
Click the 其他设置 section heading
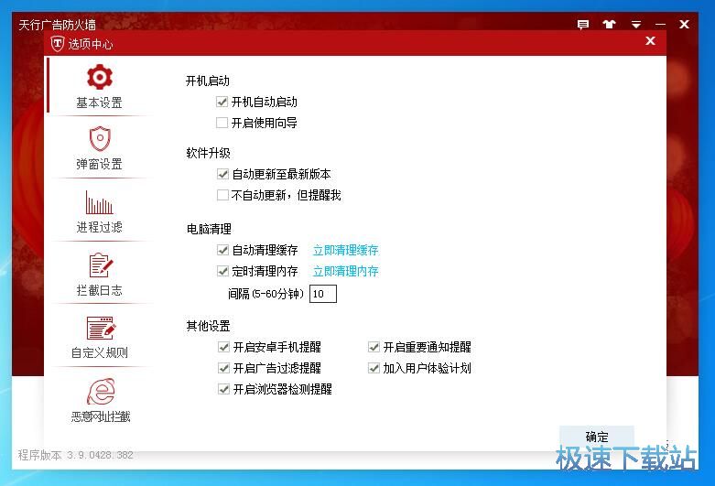pos(208,326)
